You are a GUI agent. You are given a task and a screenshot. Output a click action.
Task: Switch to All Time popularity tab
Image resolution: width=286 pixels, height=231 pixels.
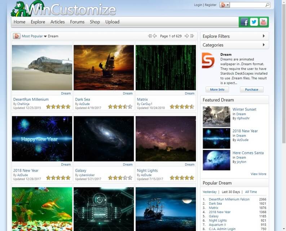[251, 192]
